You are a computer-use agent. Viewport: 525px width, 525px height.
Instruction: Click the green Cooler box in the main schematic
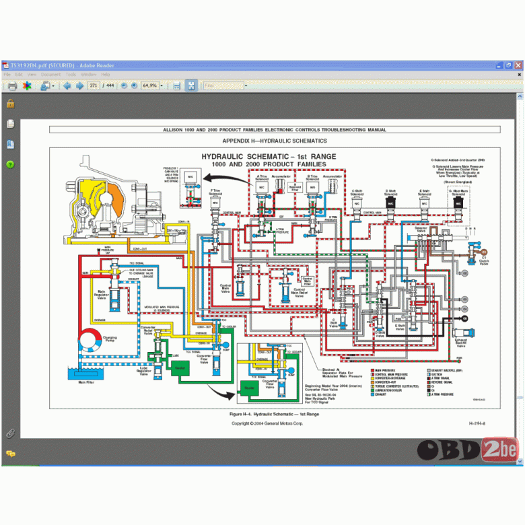coord(180,368)
